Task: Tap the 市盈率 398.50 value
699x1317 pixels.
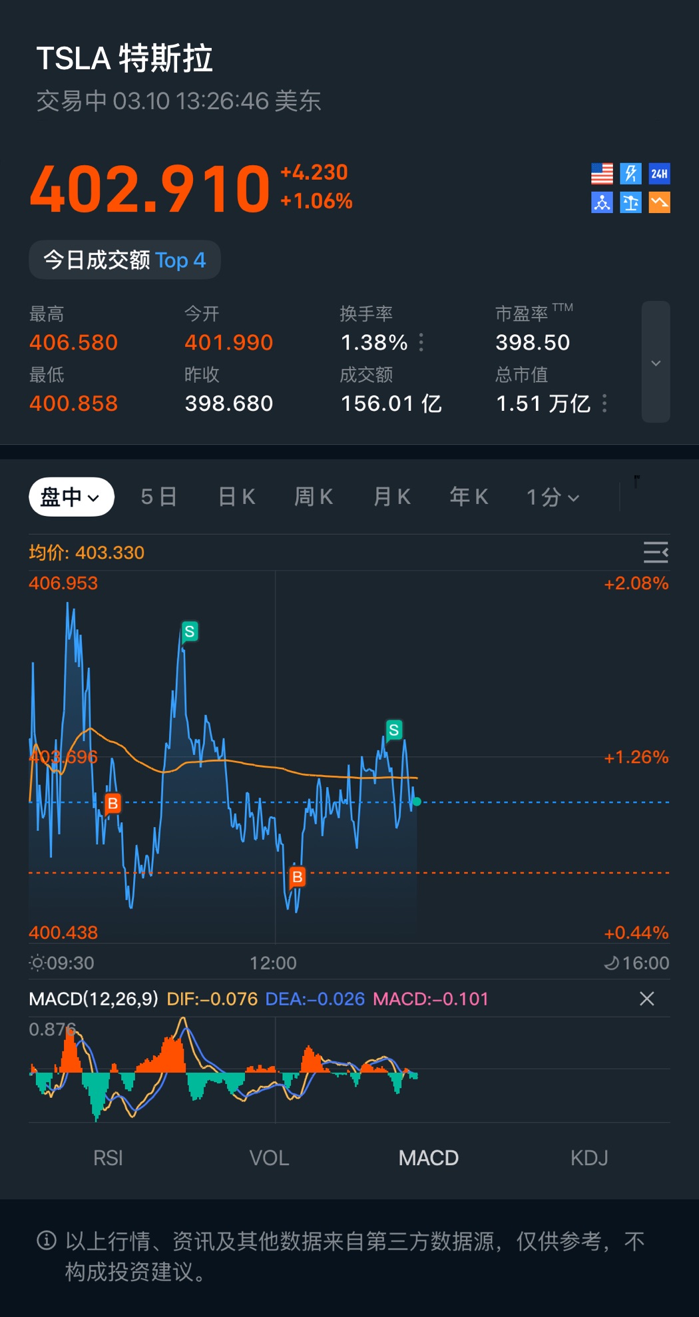Action: point(533,342)
